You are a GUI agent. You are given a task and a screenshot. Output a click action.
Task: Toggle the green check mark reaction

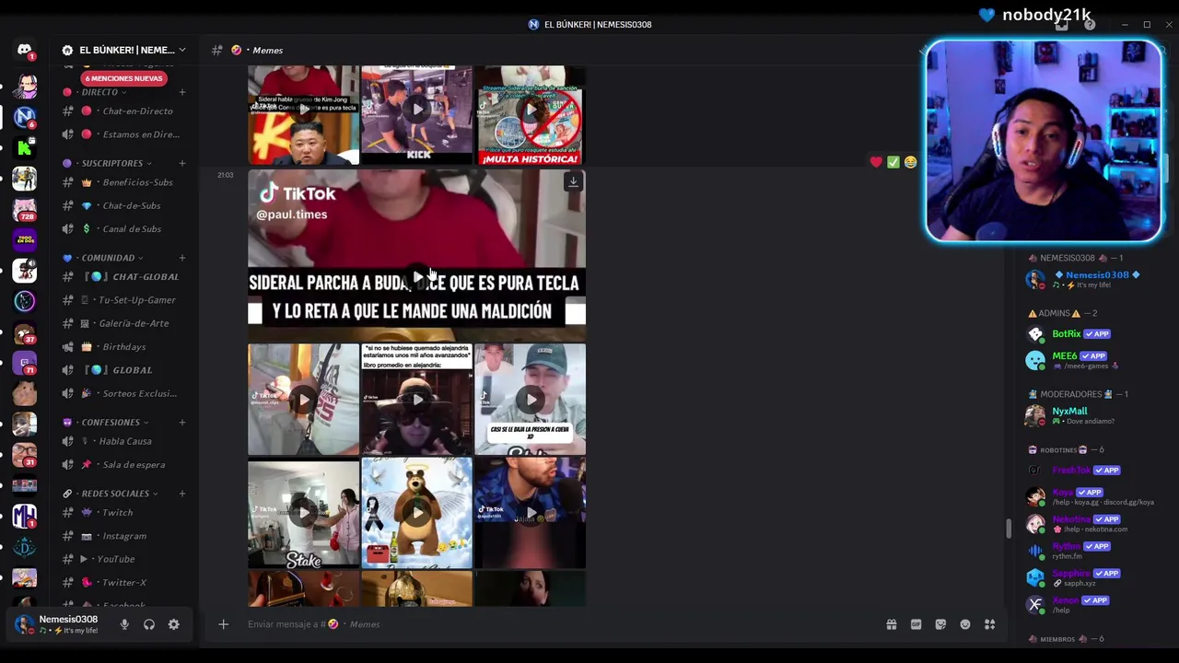(893, 162)
